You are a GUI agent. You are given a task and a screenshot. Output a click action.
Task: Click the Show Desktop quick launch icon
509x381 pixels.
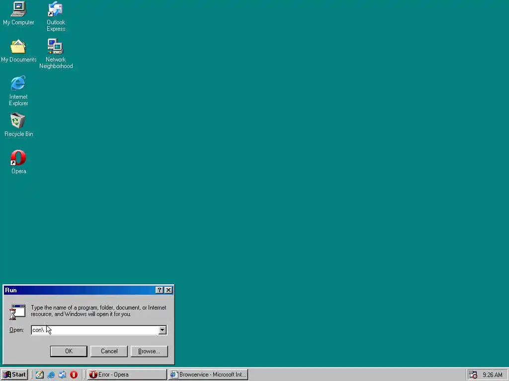coord(40,375)
